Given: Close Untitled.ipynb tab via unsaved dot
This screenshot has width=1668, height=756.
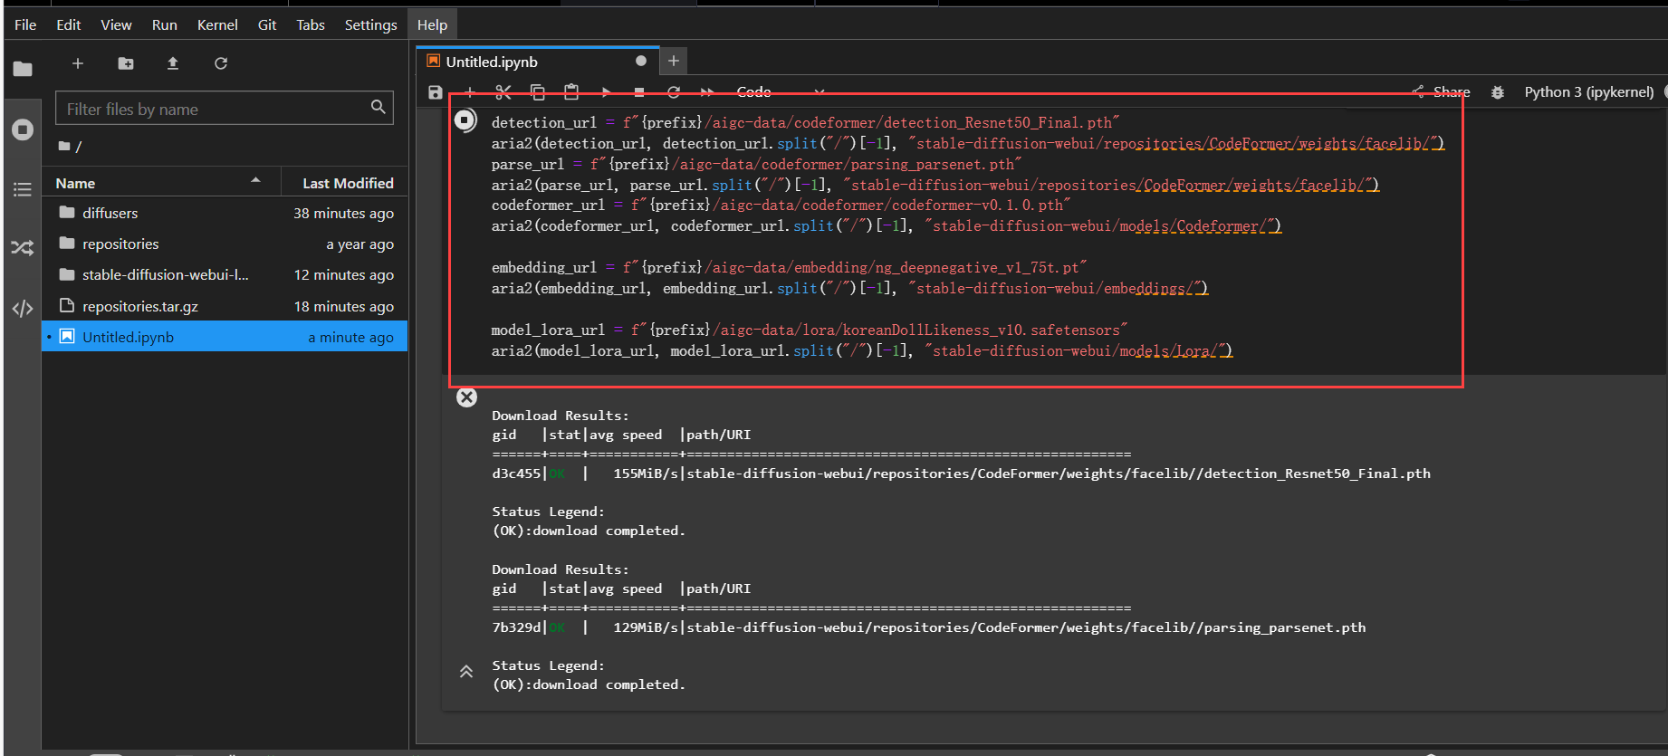Looking at the screenshot, I should click(641, 61).
